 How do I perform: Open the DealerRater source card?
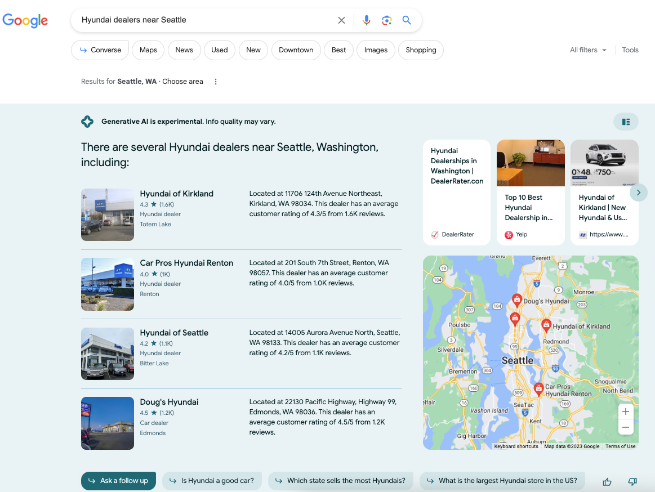457,193
